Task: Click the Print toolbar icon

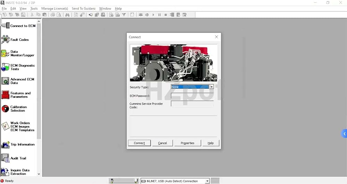Action: [x=53, y=15]
